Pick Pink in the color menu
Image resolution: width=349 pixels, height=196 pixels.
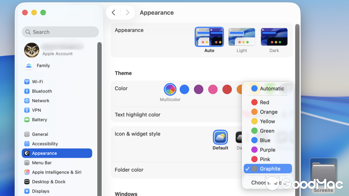click(268, 159)
